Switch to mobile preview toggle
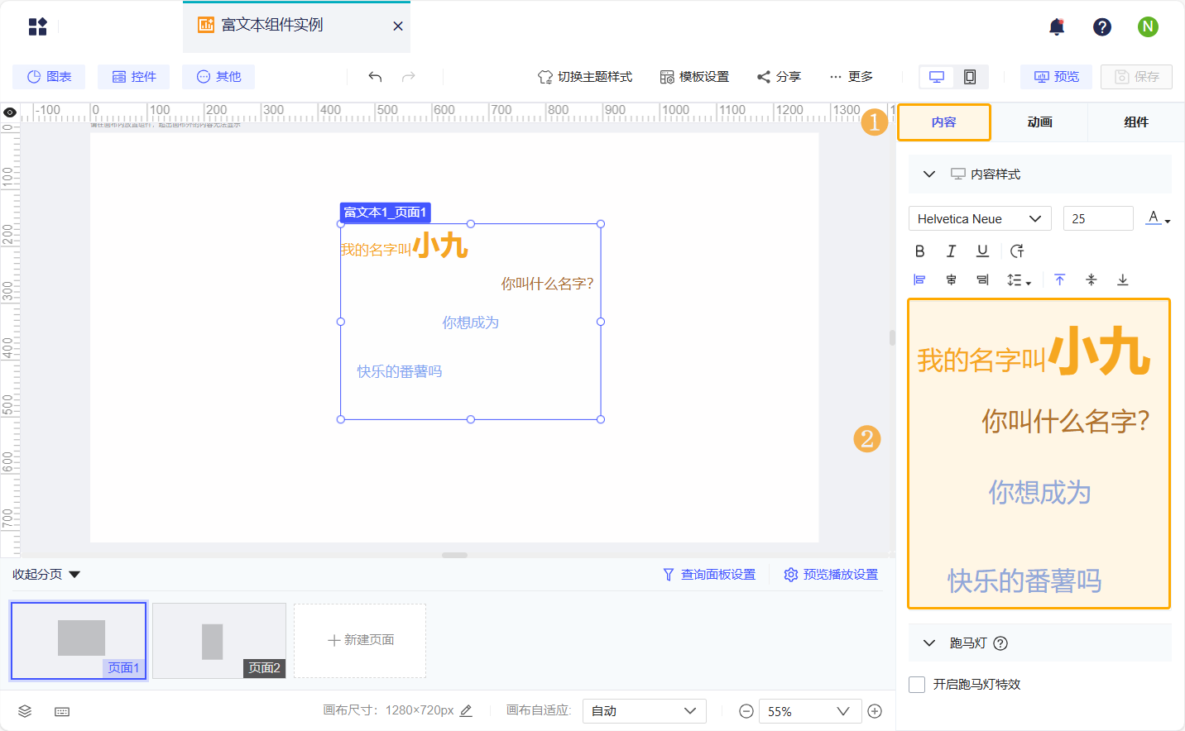Image resolution: width=1185 pixels, height=731 pixels. (x=967, y=76)
